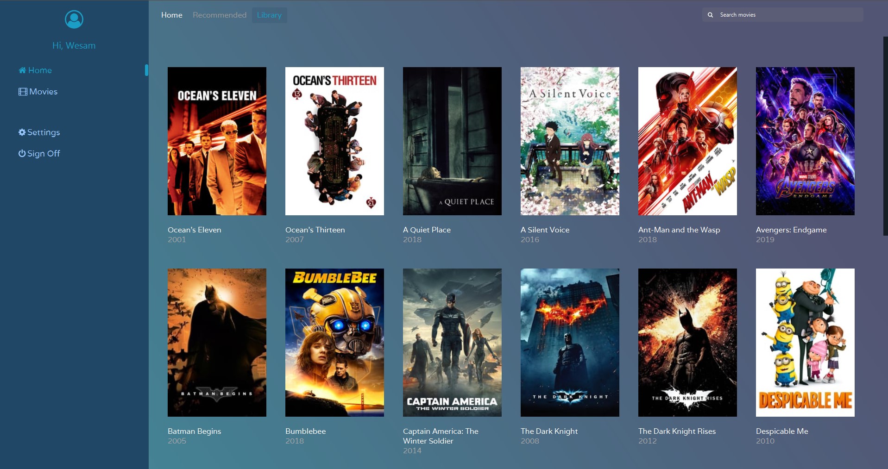888x469 pixels.
Task: Click the year 2005 under Batman Begins
Action: pos(177,441)
